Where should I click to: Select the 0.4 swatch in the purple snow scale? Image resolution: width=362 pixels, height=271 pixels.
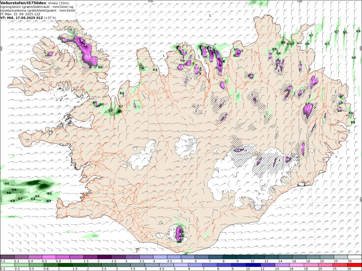pyautogui.click(x=35, y=257)
